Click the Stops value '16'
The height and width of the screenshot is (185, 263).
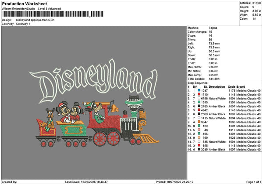pos(210,36)
